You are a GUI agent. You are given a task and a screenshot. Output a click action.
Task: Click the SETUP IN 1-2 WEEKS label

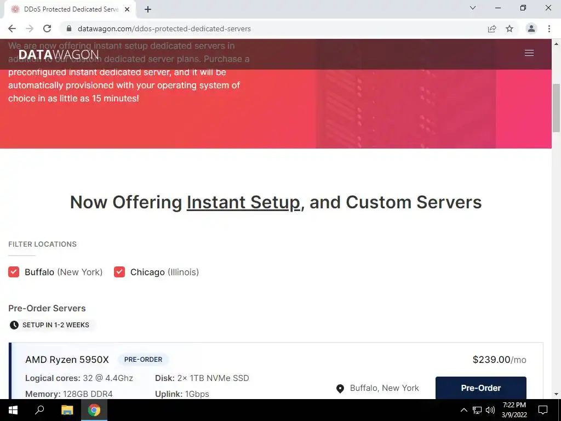(x=56, y=325)
